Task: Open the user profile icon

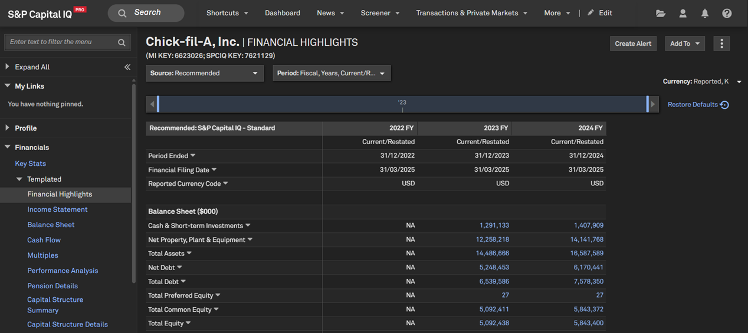Action: click(683, 13)
